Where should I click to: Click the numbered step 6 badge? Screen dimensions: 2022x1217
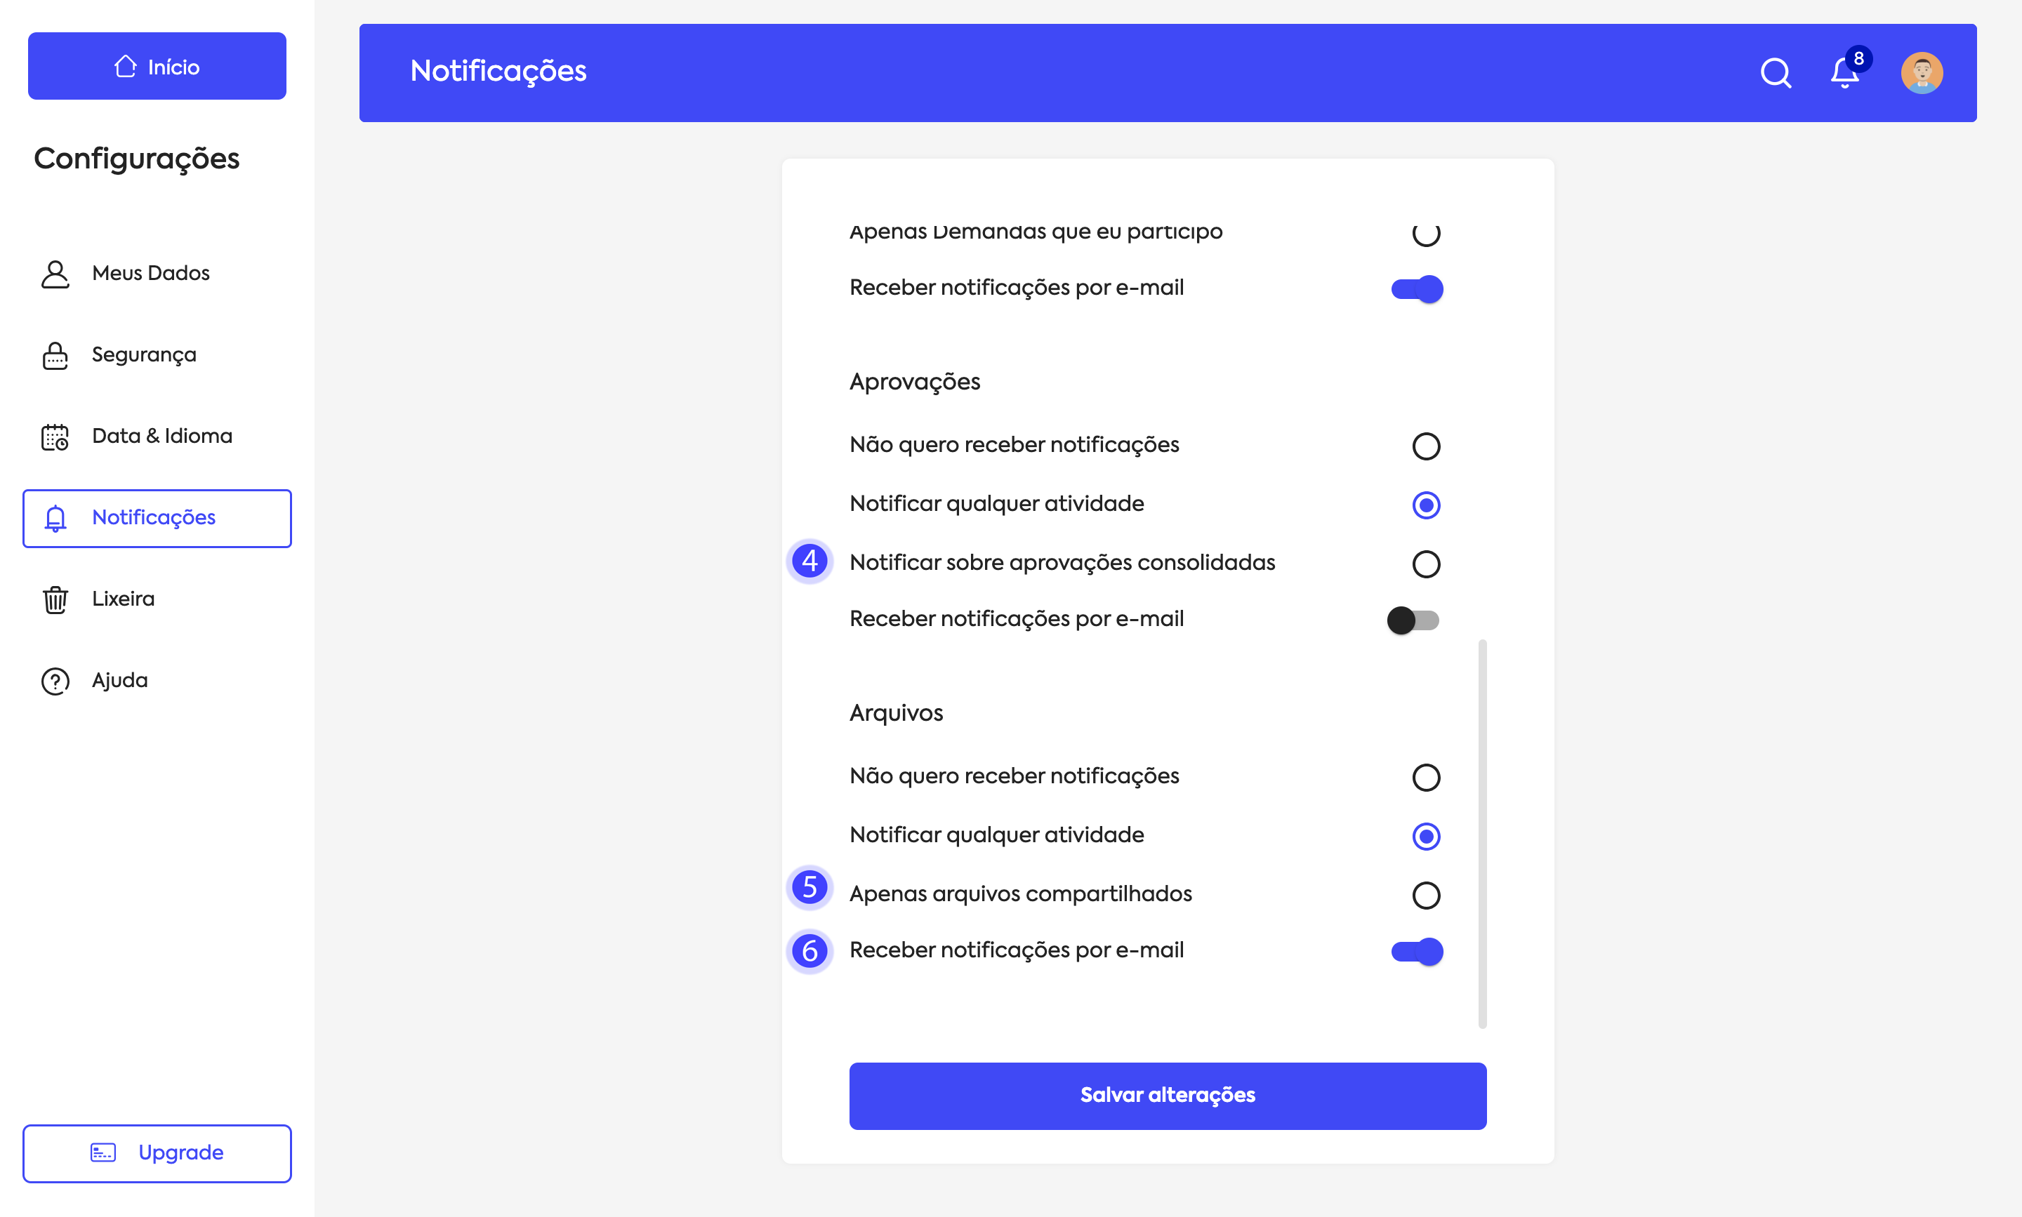(810, 951)
